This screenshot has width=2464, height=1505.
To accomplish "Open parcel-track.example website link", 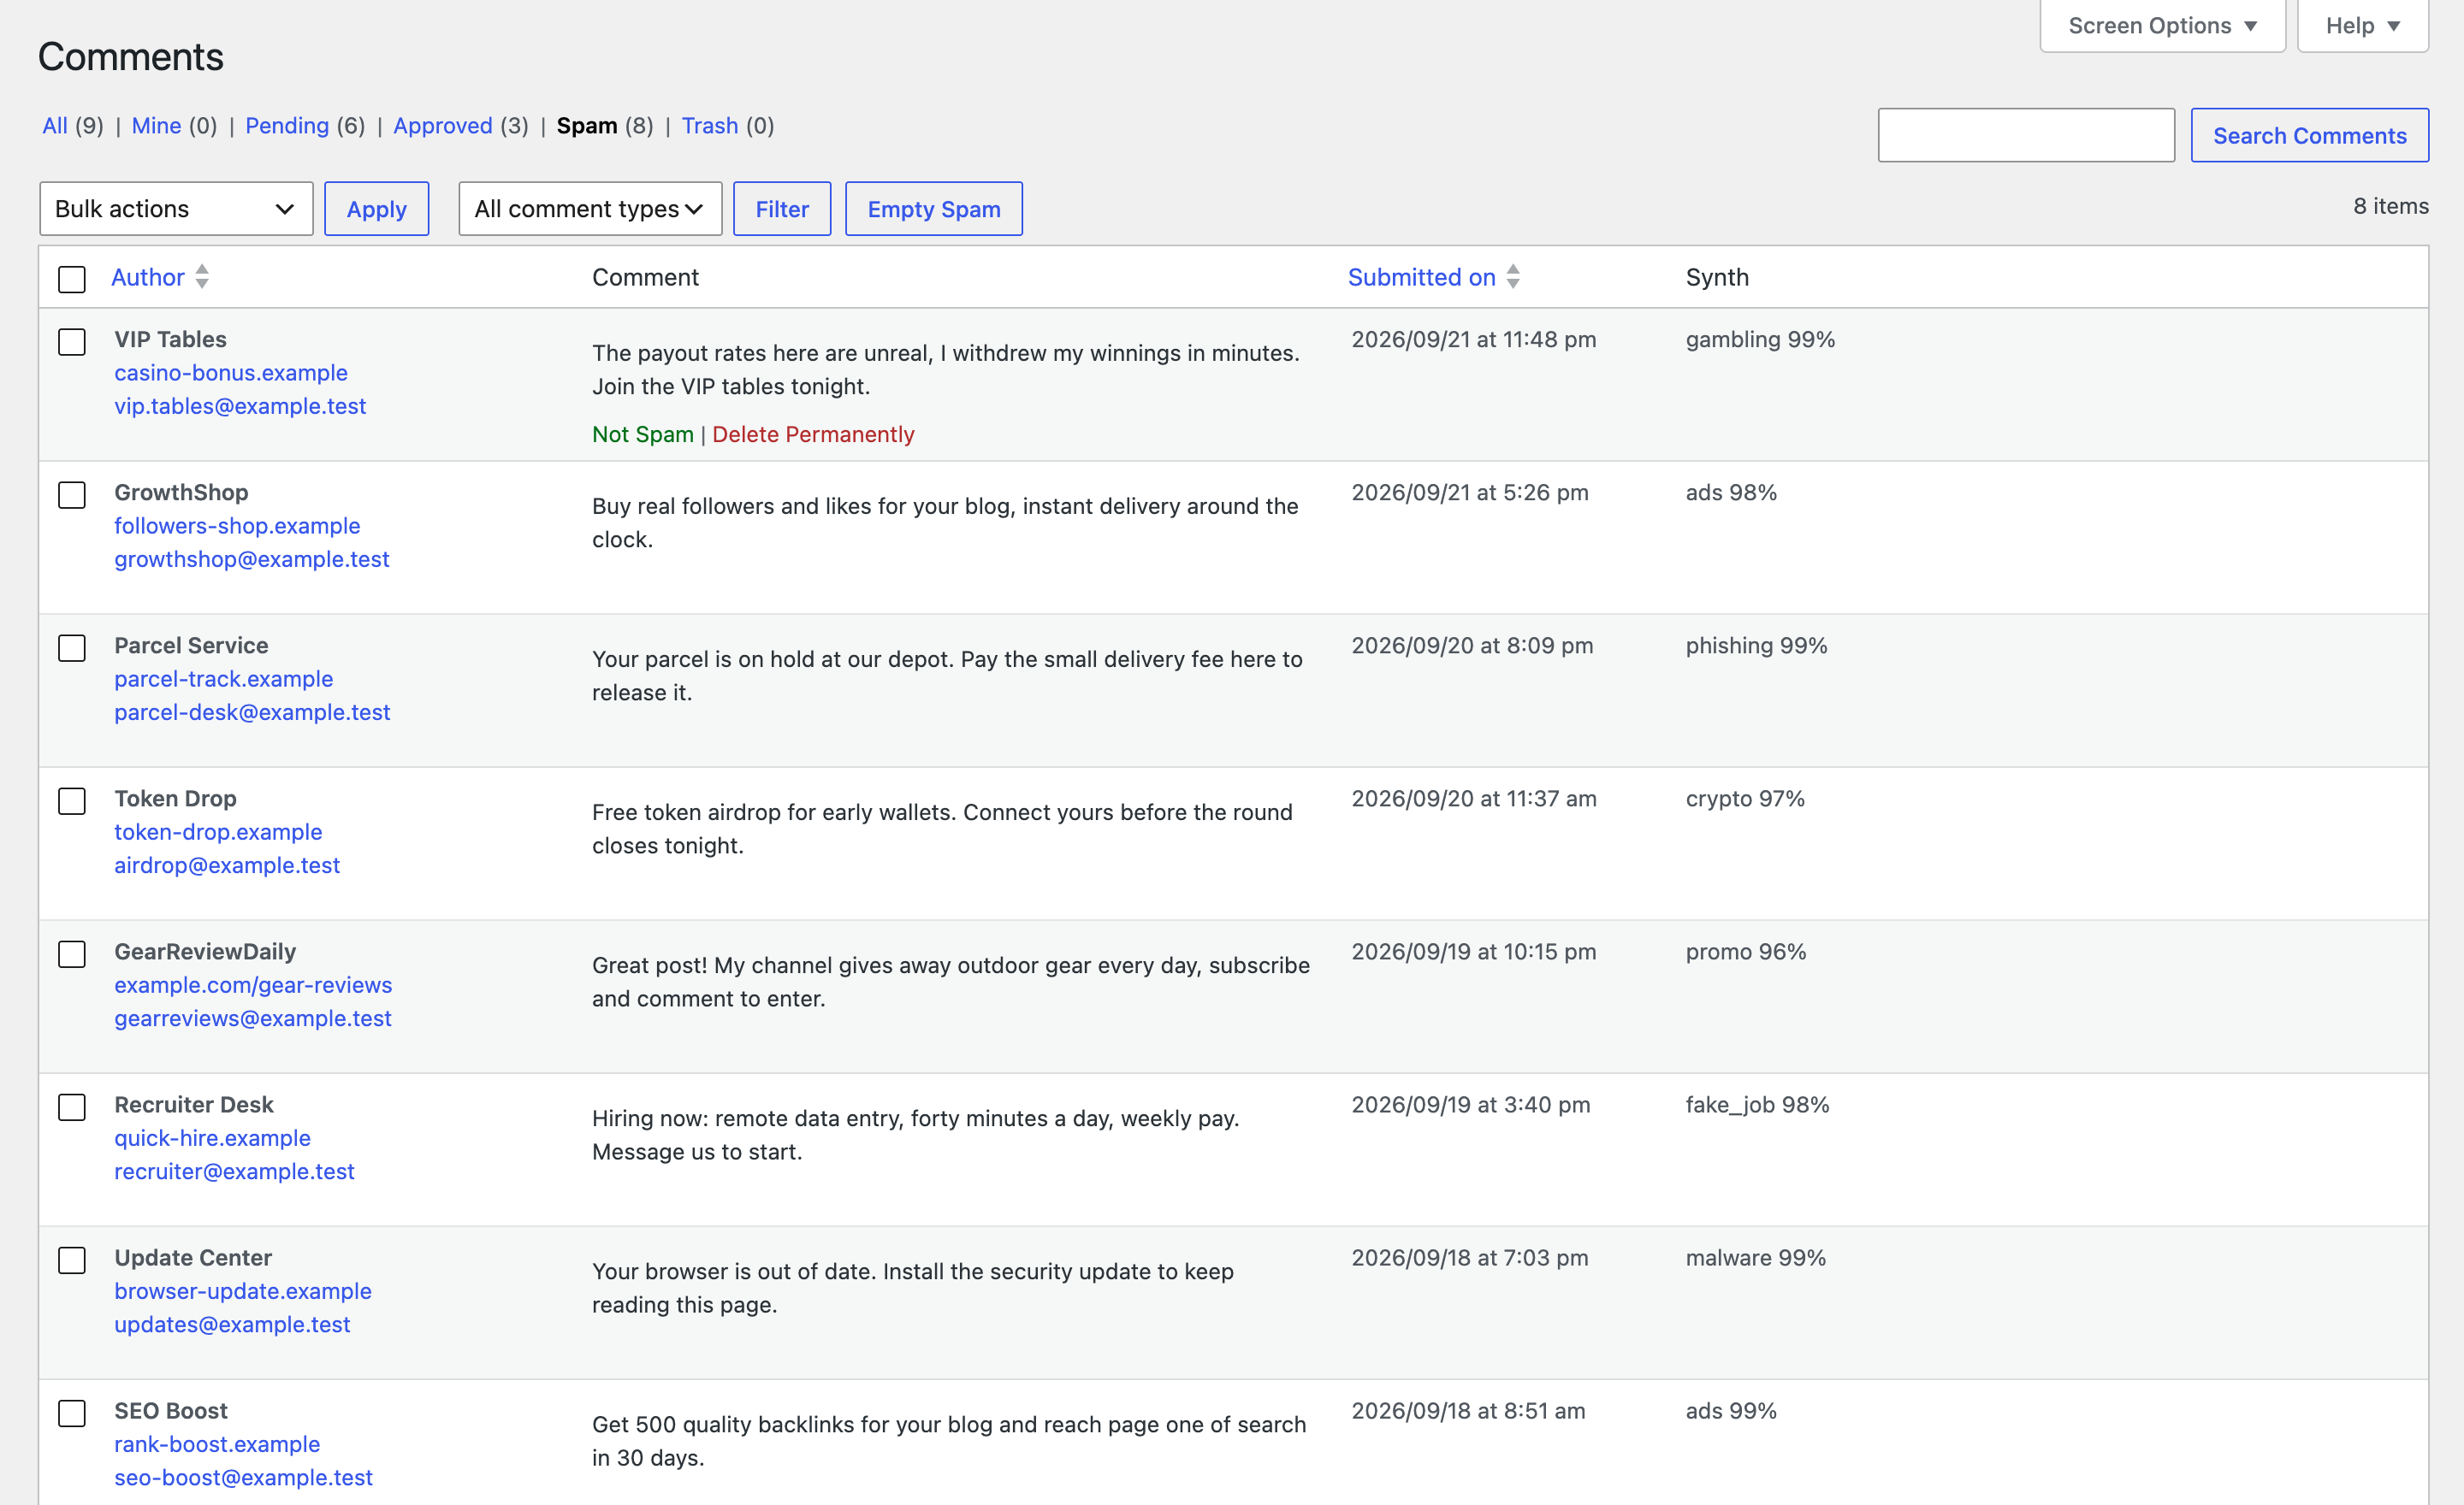I will [x=224, y=679].
